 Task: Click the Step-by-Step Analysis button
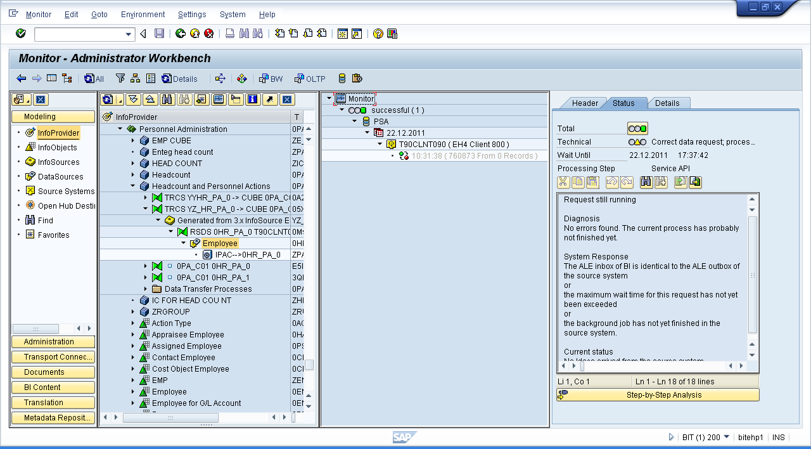[658, 395]
